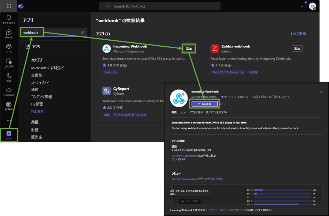Click 利用規約 link in footer
Screen dimensions: 329x216
234,210
